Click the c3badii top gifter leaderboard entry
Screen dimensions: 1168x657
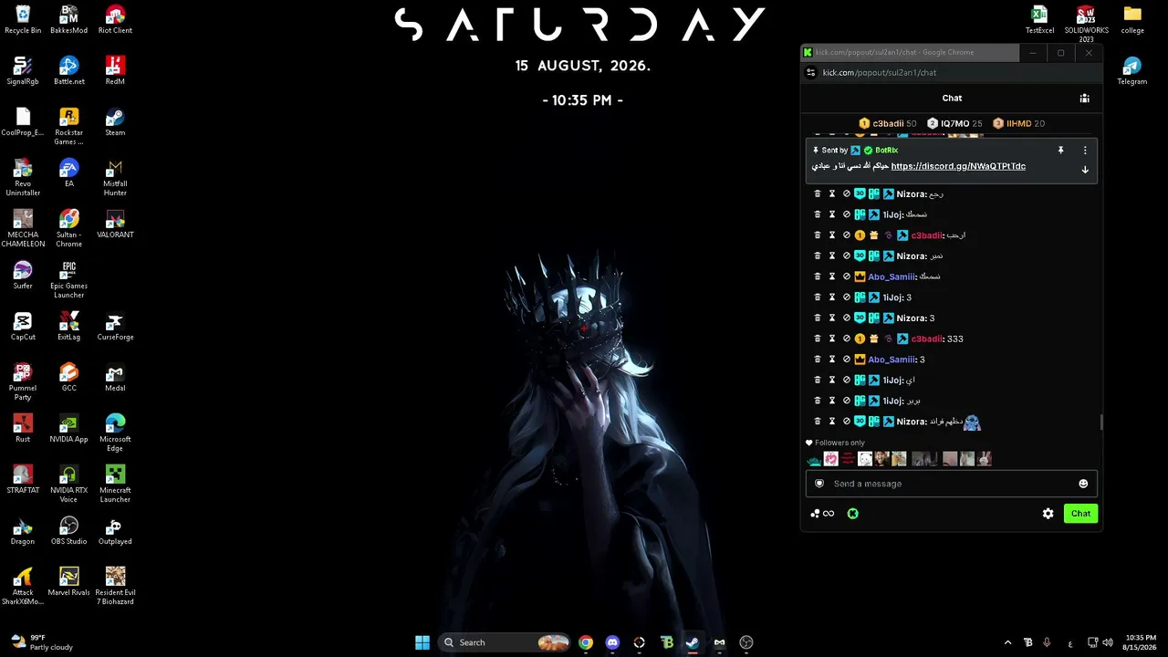click(888, 123)
